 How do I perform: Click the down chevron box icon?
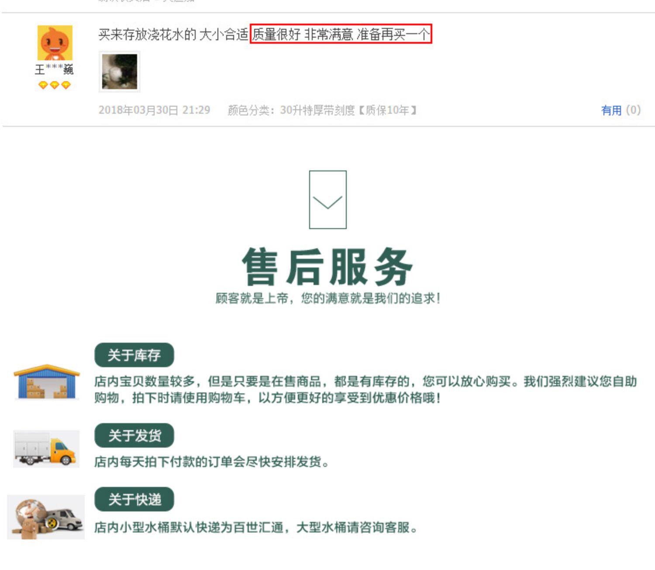click(x=327, y=200)
